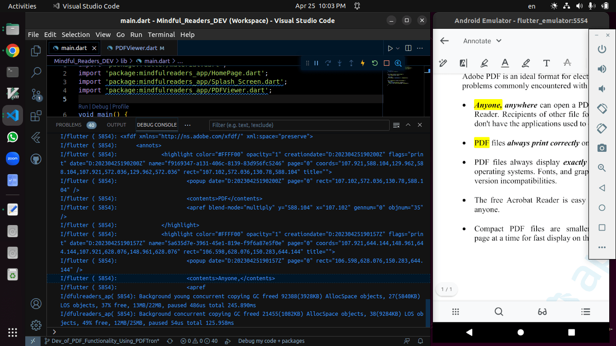Open the editor More Actions menu
Image resolution: width=616 pixels, height=346 pixels.
(x=420, y=48)
